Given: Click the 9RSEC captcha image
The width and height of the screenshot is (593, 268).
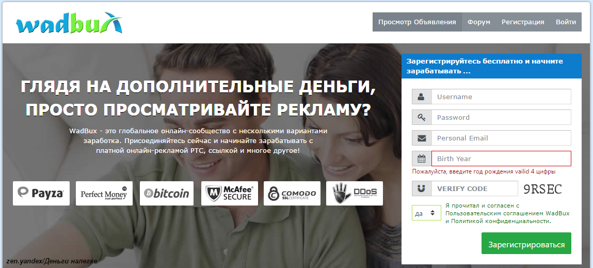Looking at the screenshot, I should pyautogui.click(x=543, y=189).
